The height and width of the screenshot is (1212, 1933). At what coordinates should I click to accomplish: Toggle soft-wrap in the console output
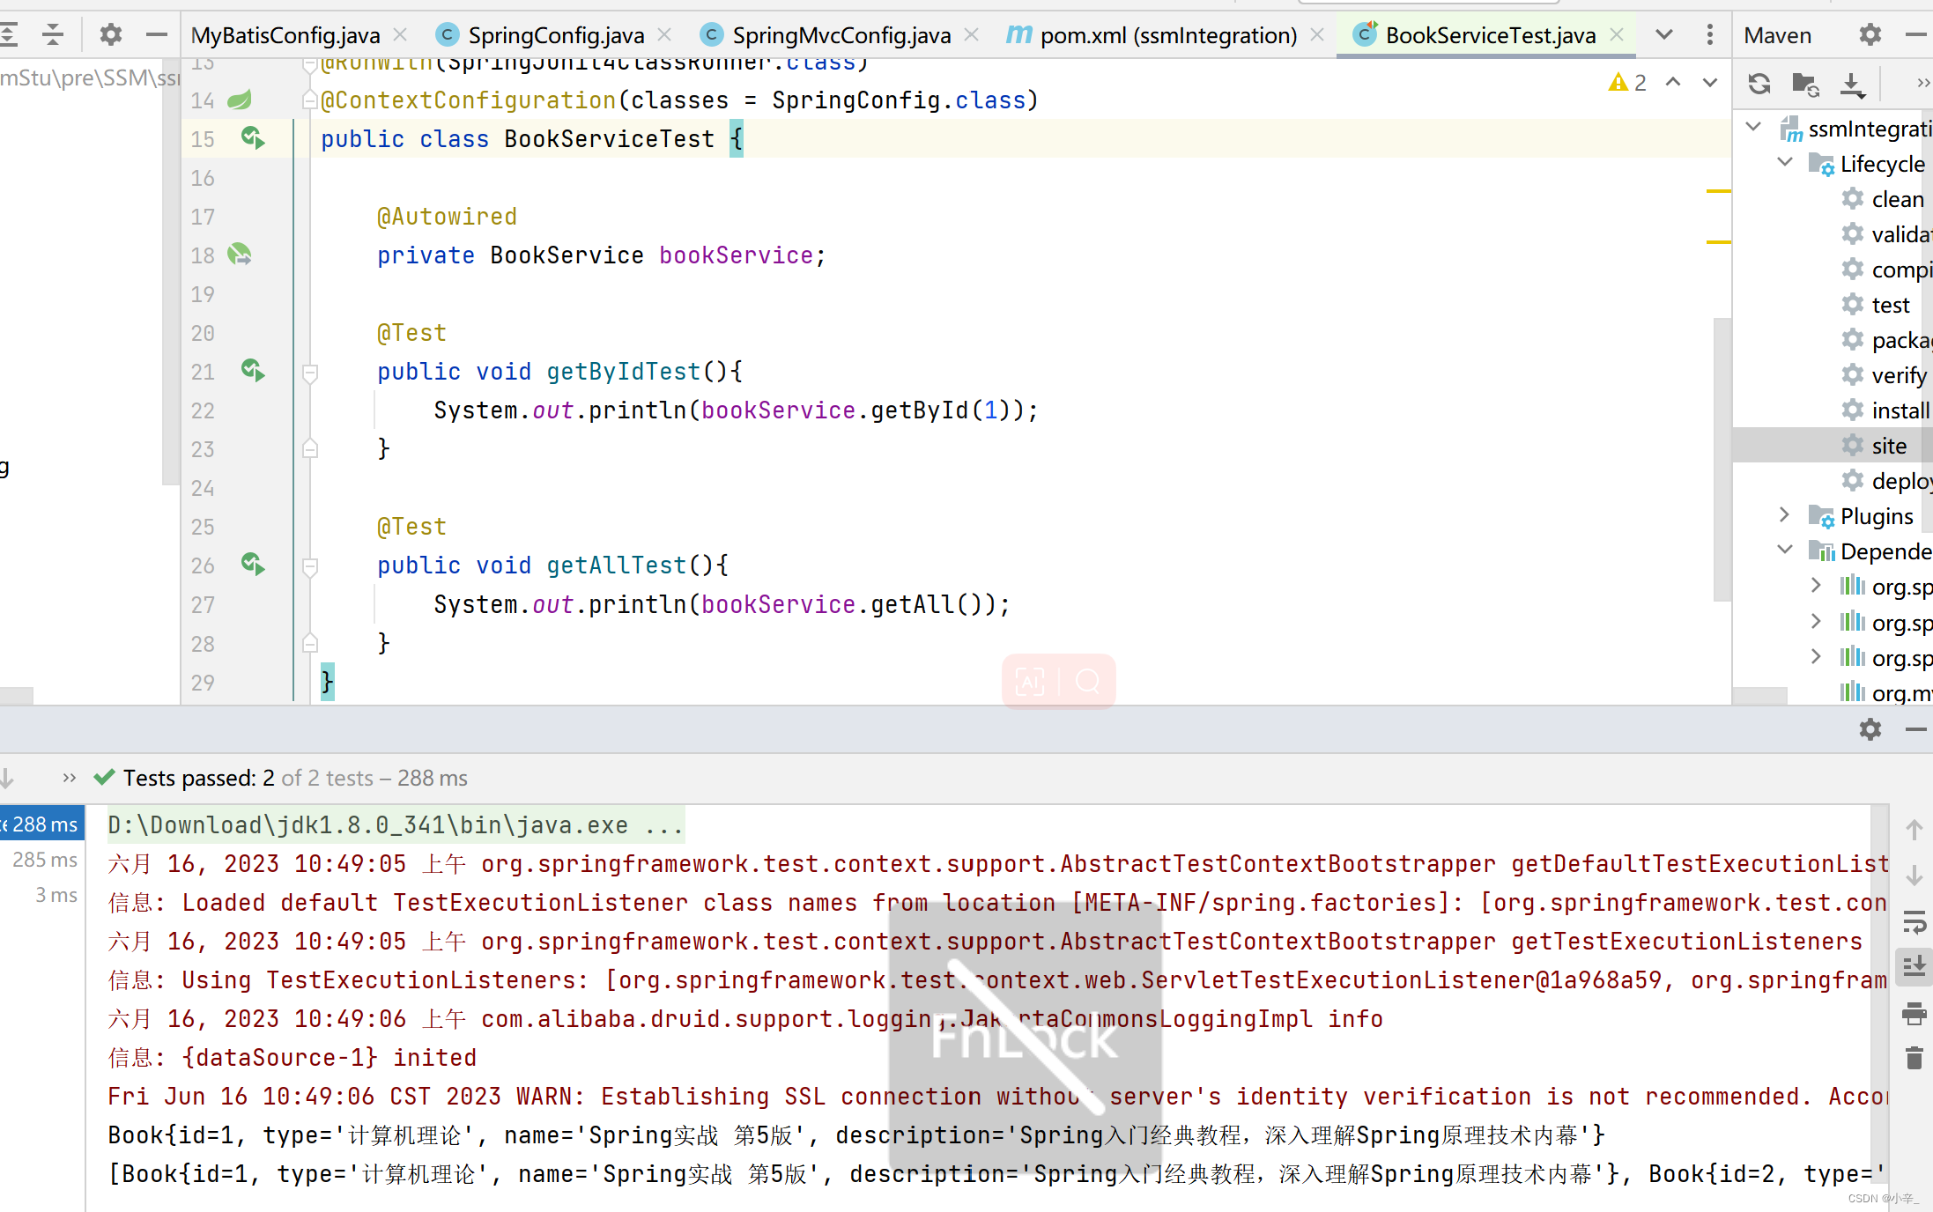tap(1914, 922)
